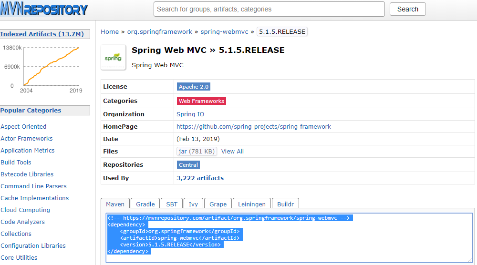The width and height of the screenshot is (477, 265).
Task: Open the Cache Implementations category
Action: (35, 198)
